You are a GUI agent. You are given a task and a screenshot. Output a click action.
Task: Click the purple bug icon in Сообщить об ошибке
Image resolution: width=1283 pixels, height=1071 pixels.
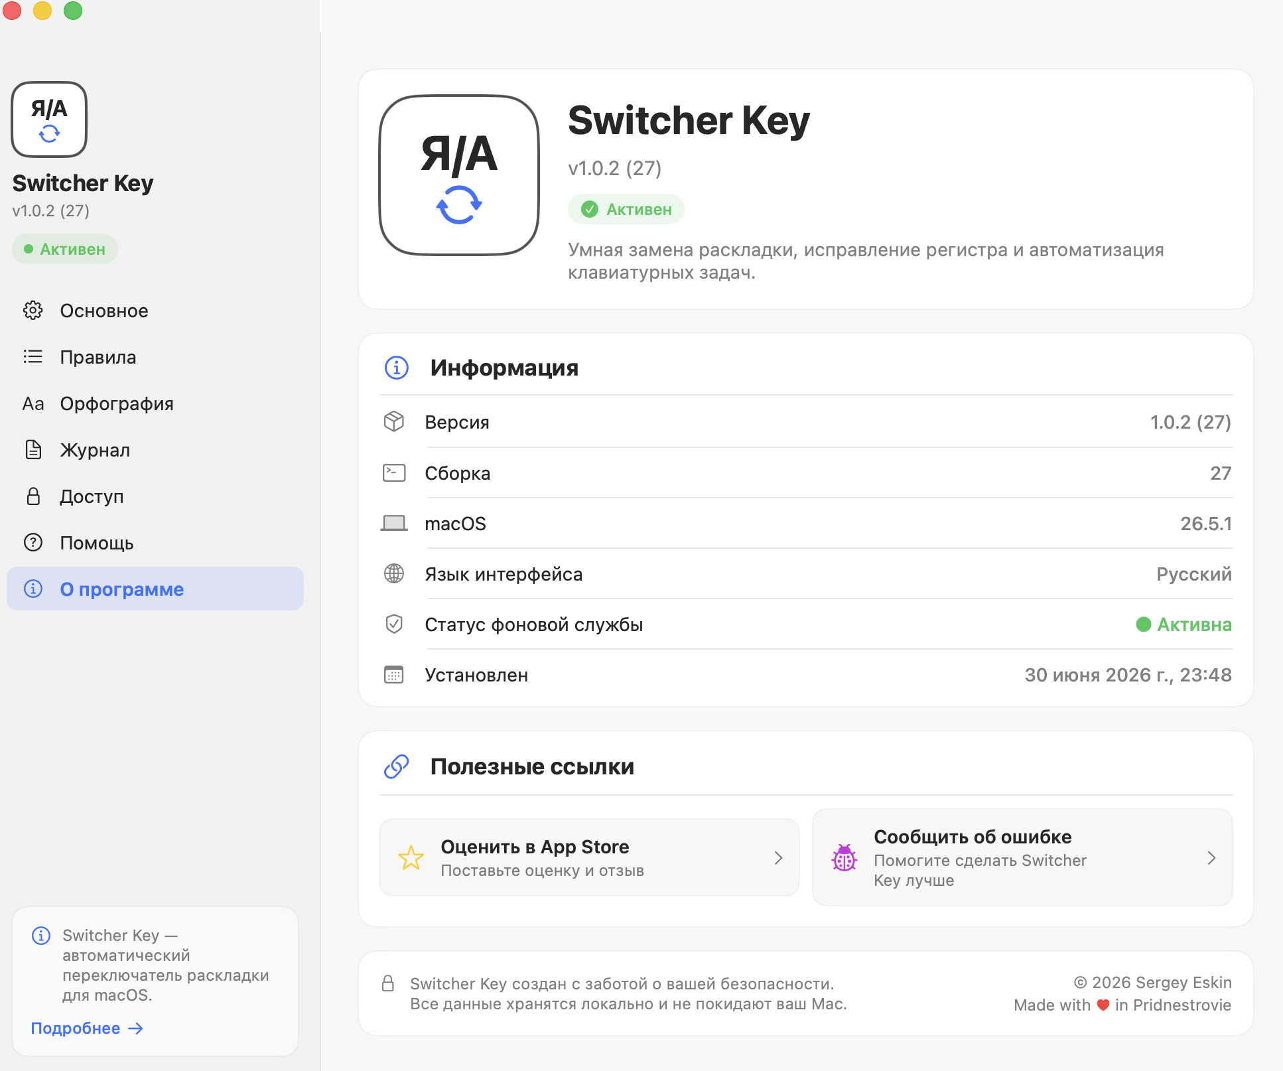(844, 857)
